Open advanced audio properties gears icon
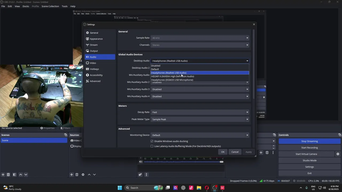 pyautogui.click(x=140, y=175)
